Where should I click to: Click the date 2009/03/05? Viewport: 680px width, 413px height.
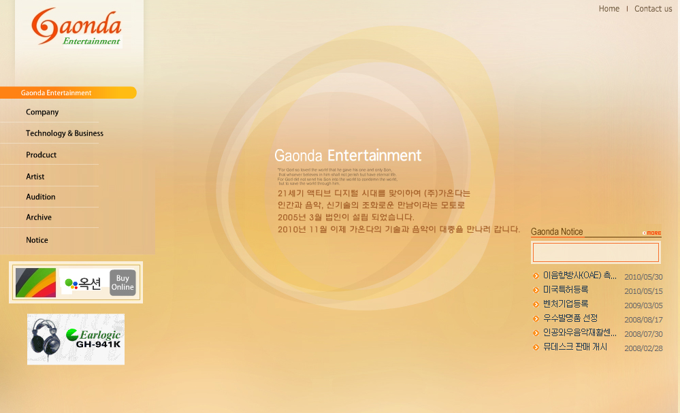pos(643,305)
